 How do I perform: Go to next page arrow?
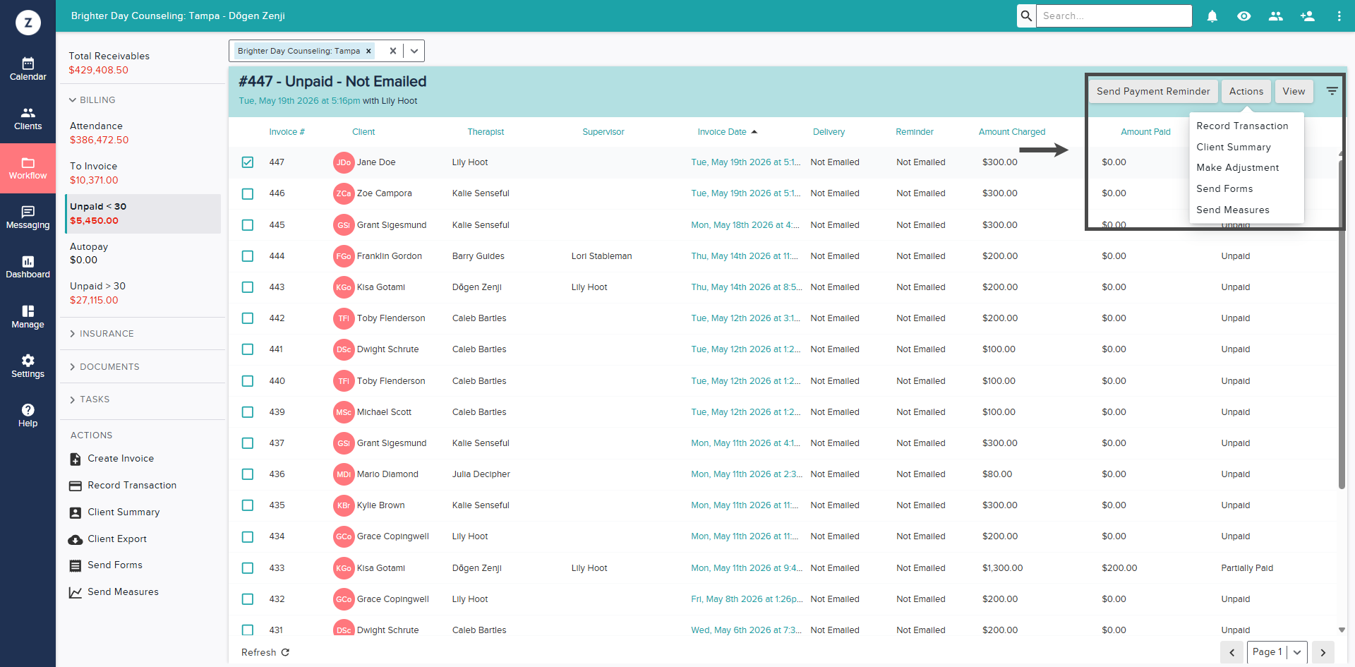pyautogui.click(x=1323, y=652)
